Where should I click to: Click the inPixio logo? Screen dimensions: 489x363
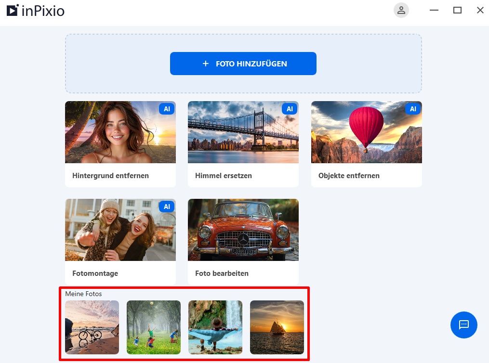[x=36, y=11]
